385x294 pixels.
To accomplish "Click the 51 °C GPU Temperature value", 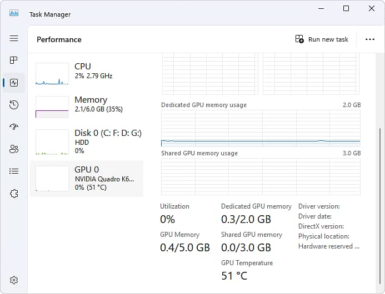I will [234, 276].
